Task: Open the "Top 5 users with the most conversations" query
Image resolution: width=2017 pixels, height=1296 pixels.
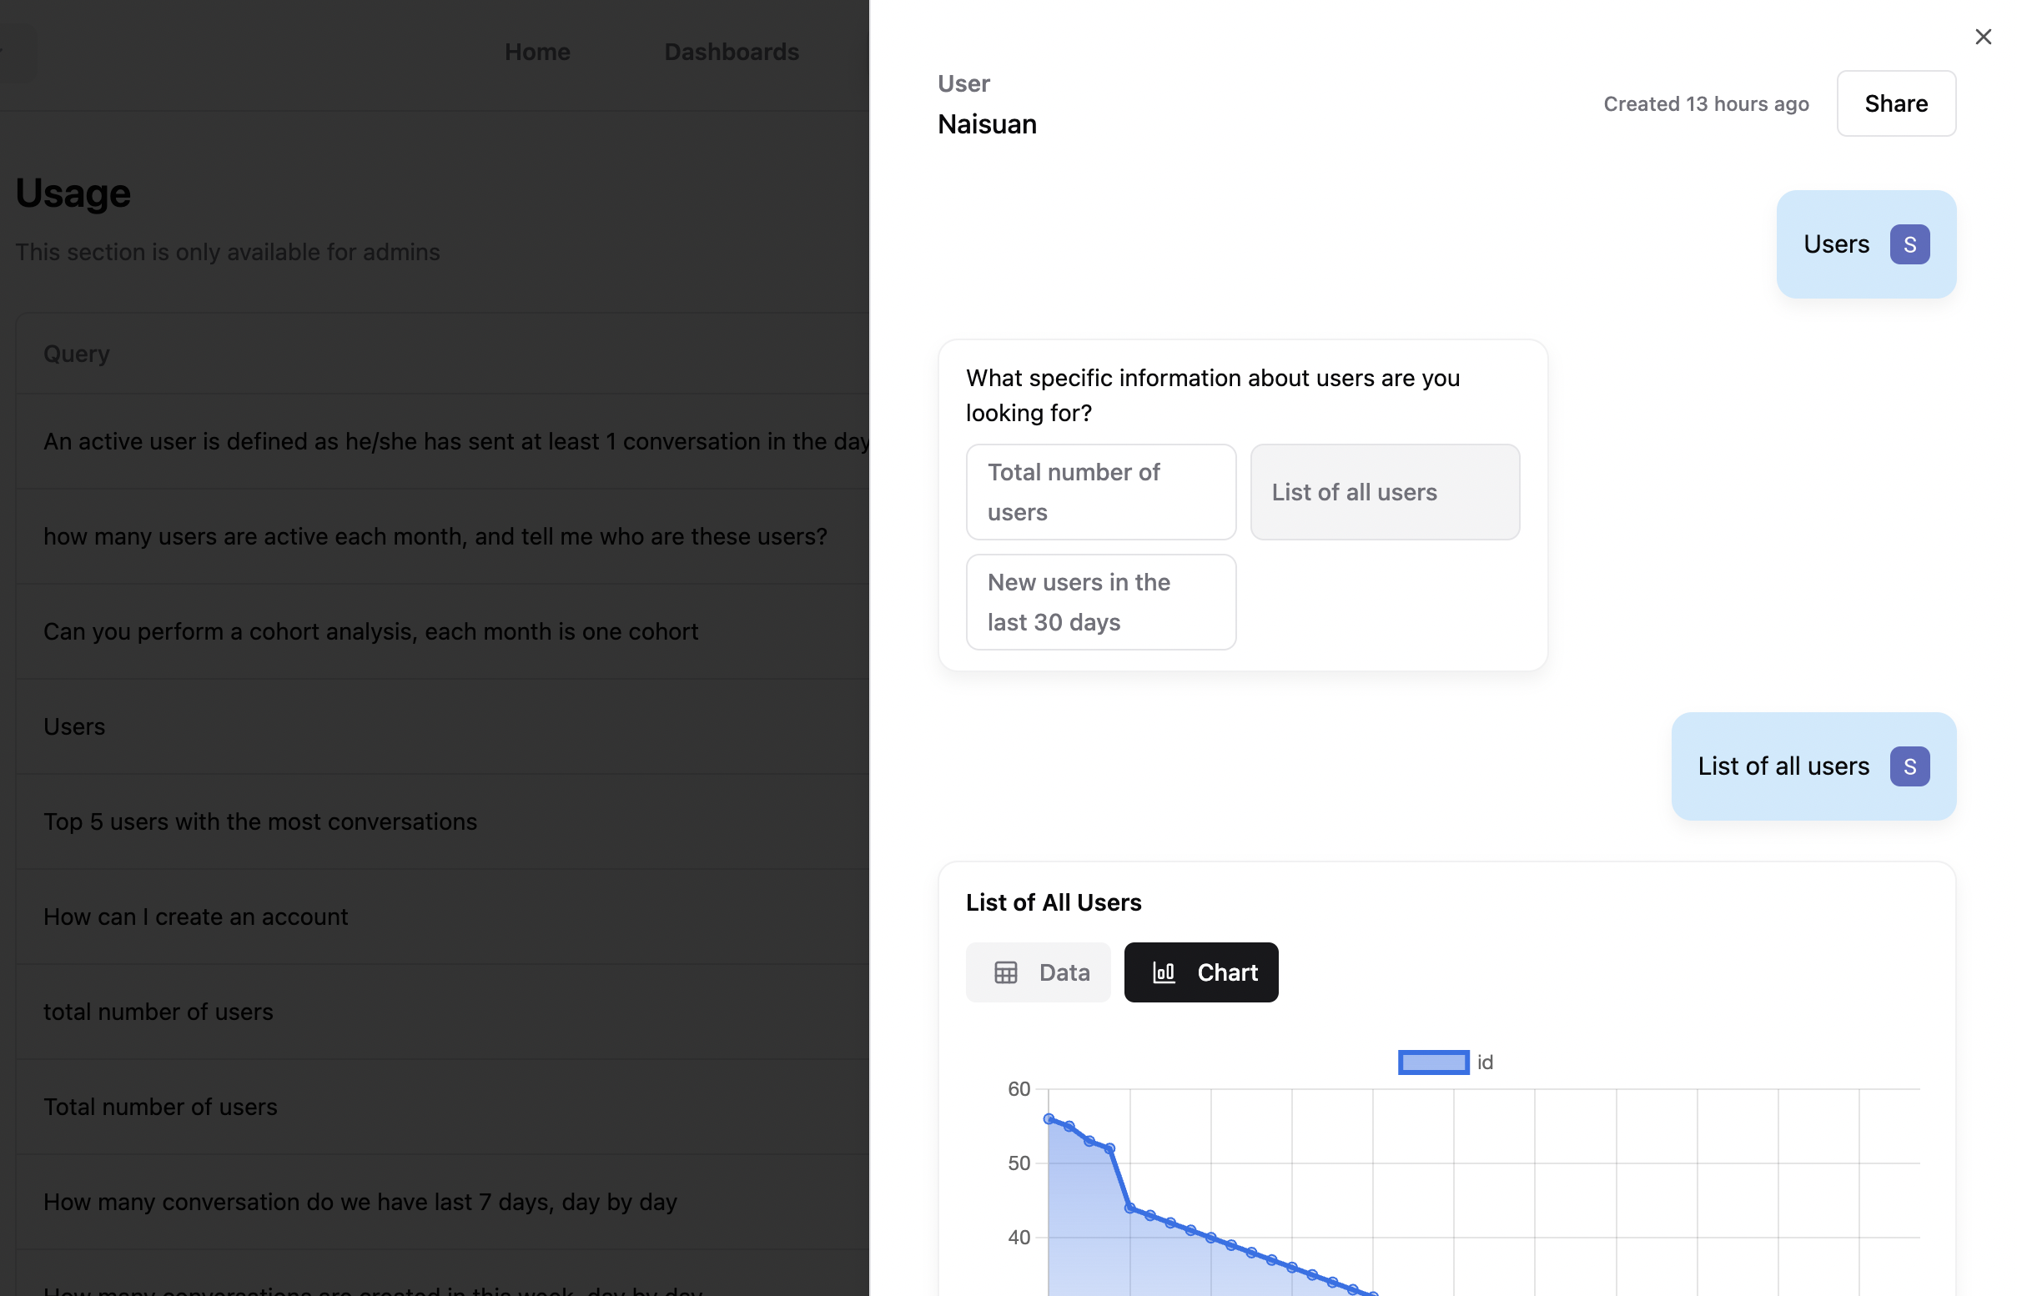Action: (x=259, y=821)
